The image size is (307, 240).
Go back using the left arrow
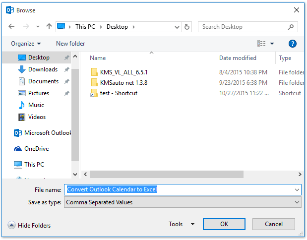(x=11, y=26)
